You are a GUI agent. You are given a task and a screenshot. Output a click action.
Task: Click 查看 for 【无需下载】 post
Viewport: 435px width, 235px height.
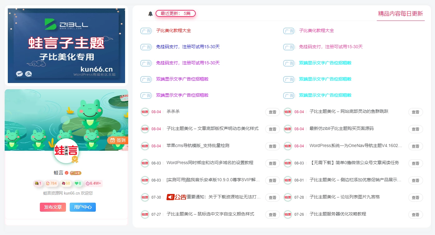coord(416,163)
